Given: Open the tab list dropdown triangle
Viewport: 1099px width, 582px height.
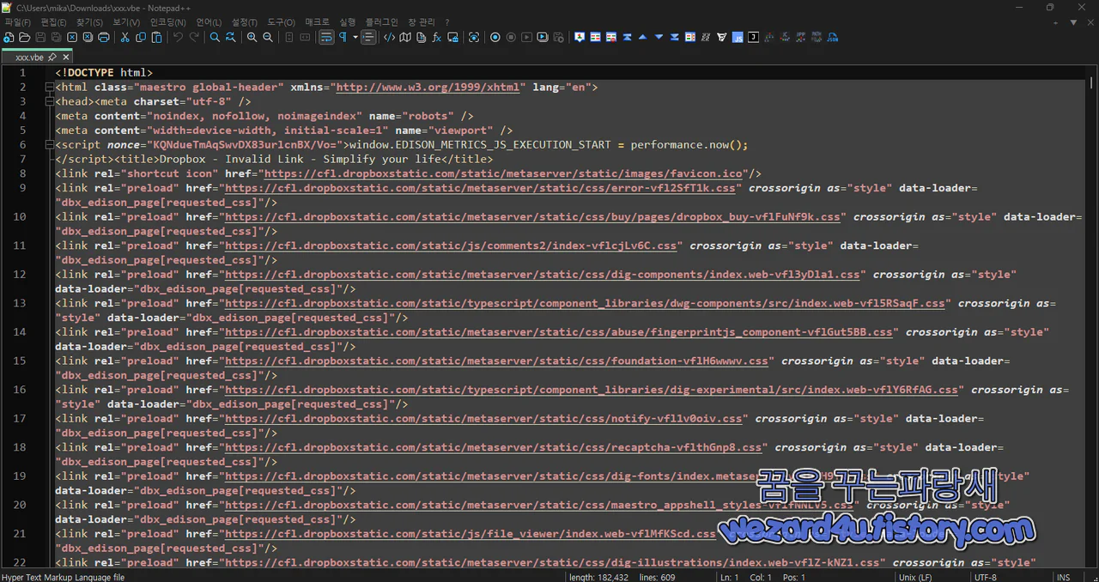Looking at the screenshot, I should 1073,22.
